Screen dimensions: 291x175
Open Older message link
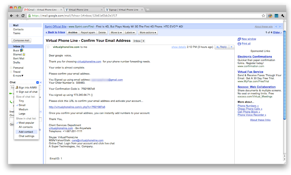click(x=277, y=32)
